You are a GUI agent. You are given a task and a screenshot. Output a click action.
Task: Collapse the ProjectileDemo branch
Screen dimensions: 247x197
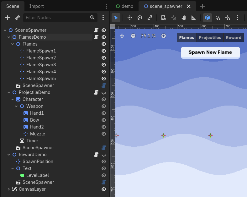pyautogui.click(x=9, y=92)
